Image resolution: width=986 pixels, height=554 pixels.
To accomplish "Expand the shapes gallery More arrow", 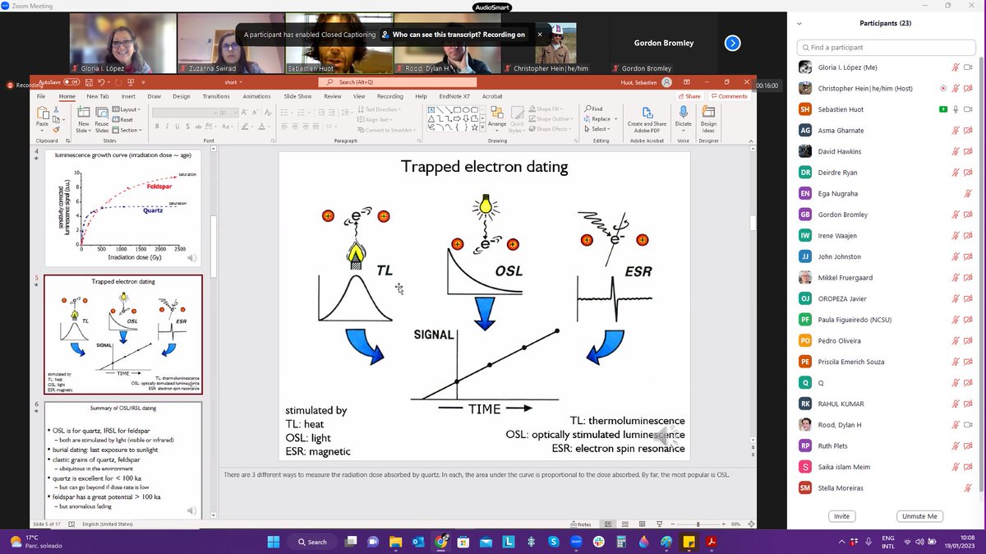I will point(482,127).
